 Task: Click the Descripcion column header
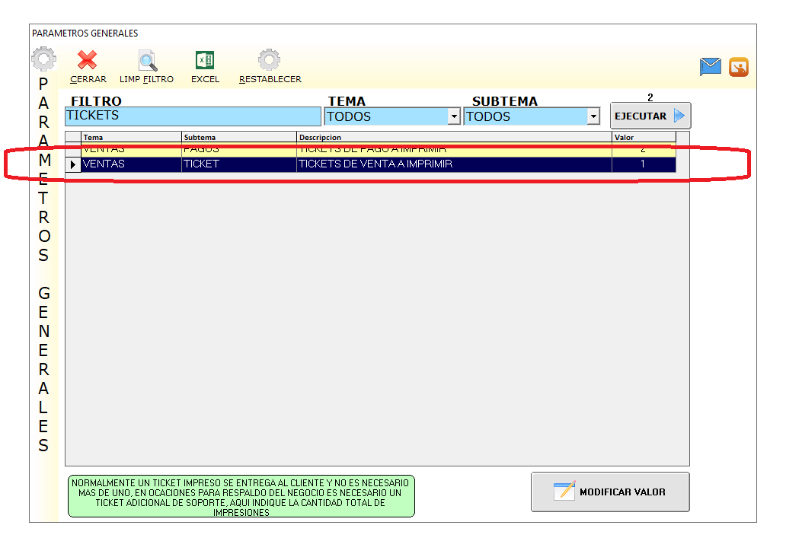coord(453,137)
